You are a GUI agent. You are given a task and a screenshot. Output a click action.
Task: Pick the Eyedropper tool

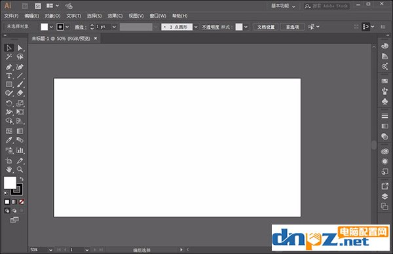pyautogui.click(x=9, y=140)
